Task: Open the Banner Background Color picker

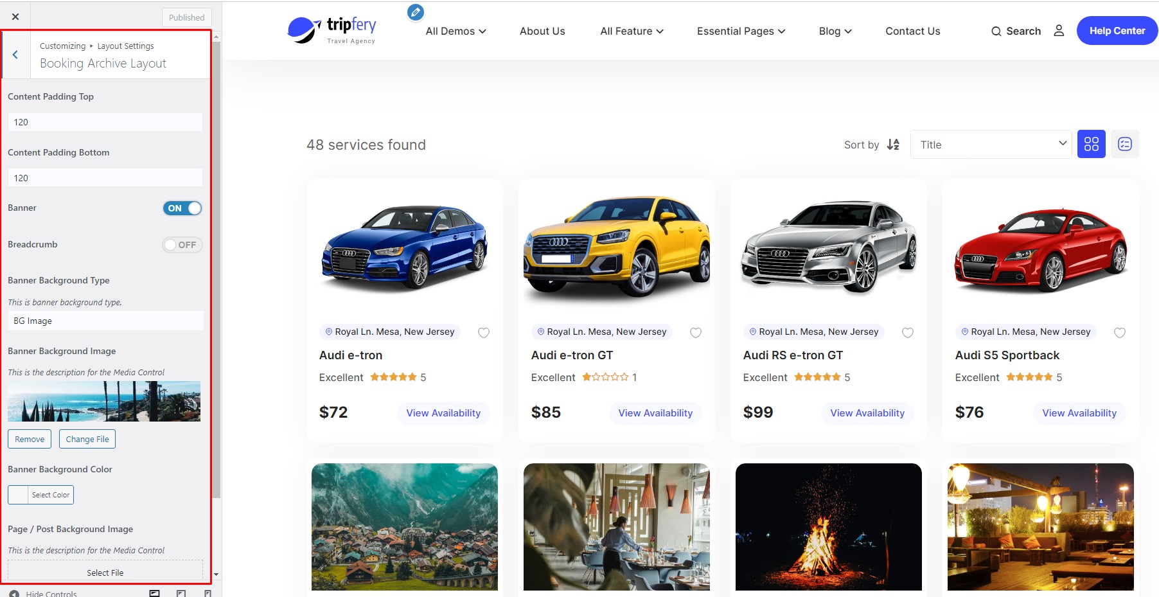Action: (x=40, y=495)
